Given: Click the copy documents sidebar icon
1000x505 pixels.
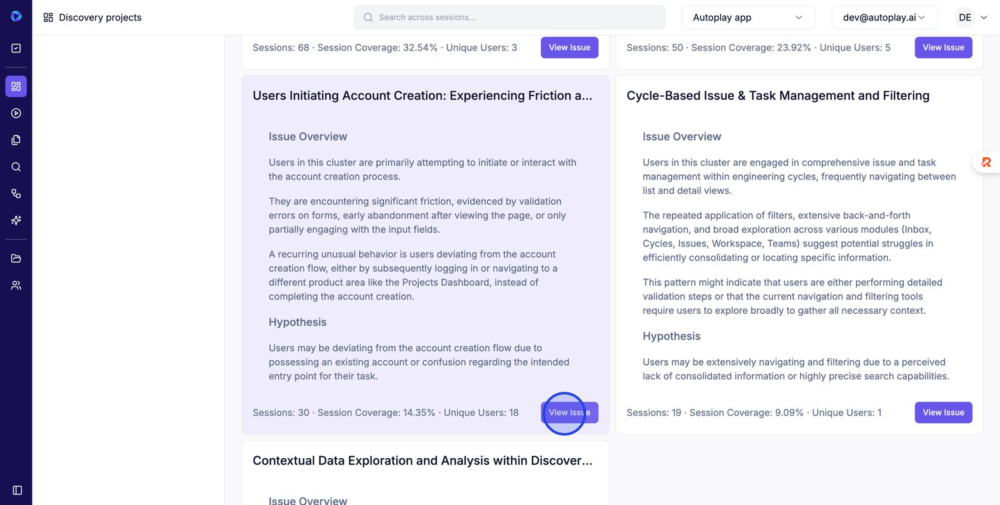Looking at the screenshot, I should 16,140.
